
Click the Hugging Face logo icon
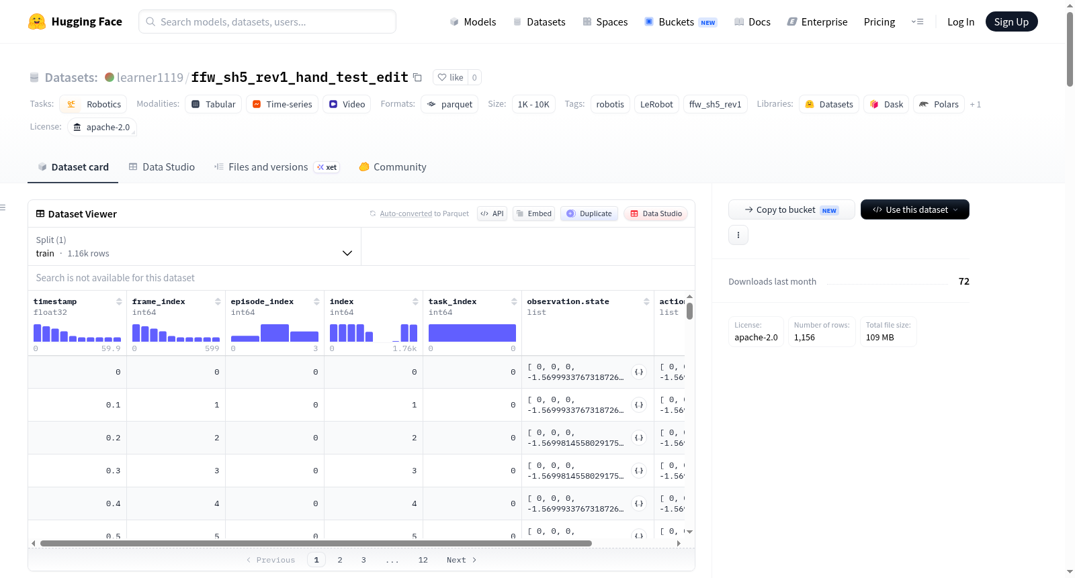(37, 21)
